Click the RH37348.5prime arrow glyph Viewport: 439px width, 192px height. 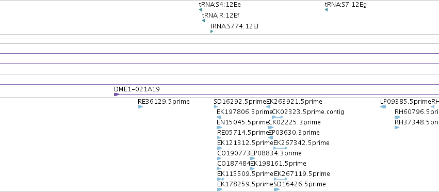[397, 127]
